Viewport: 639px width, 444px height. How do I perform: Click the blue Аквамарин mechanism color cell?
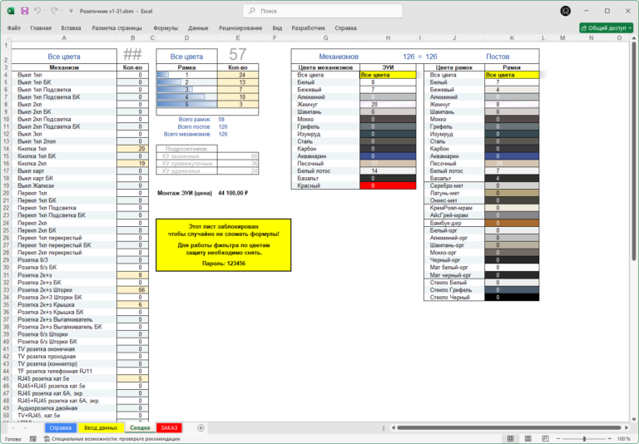click(388, 156)
